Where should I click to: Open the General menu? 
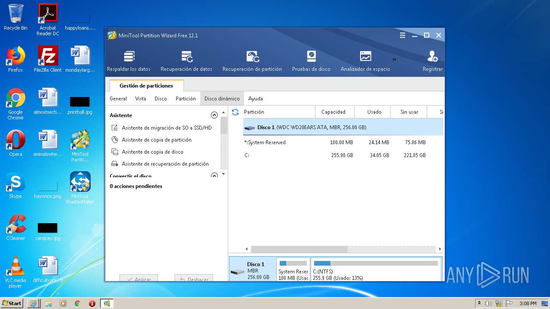click(x=118, y=98)
